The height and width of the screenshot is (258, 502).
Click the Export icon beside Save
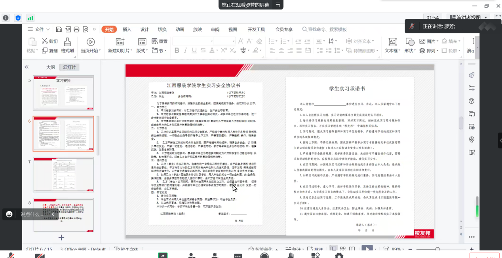click(x=68, y=29)
